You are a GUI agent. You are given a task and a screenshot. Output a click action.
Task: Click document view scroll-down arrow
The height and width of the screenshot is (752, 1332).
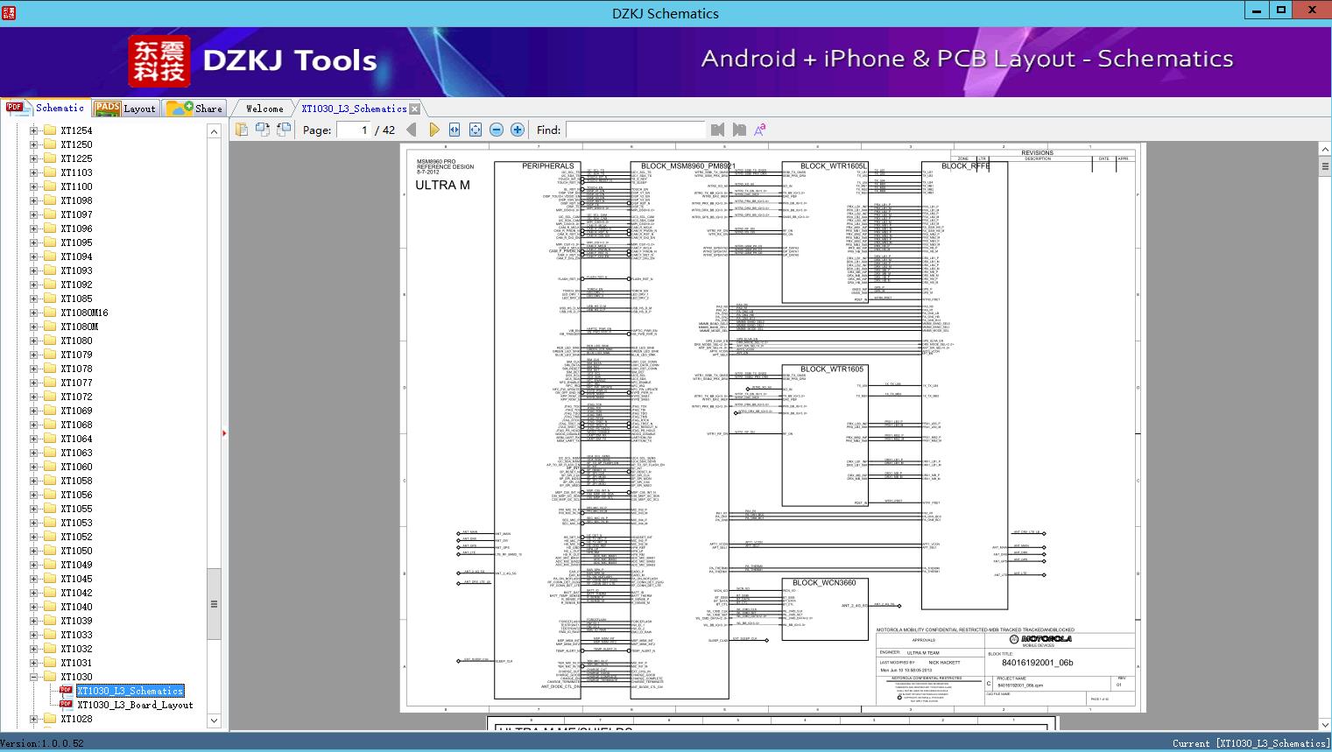pyautogui.click(x=1325, y=724)
